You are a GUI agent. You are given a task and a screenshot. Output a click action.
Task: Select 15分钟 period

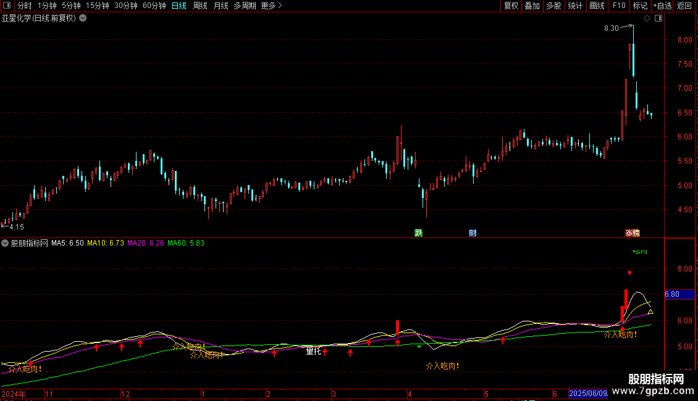pyautogui.click(x=98, y=6)
